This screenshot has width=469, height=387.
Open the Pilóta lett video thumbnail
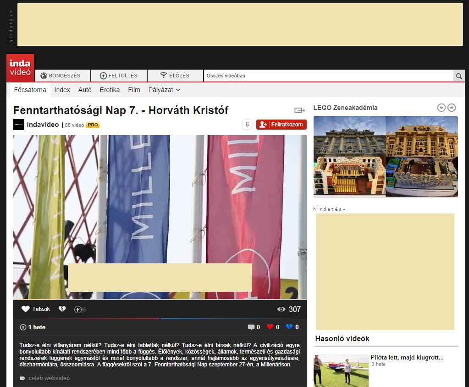coord(341,371)
